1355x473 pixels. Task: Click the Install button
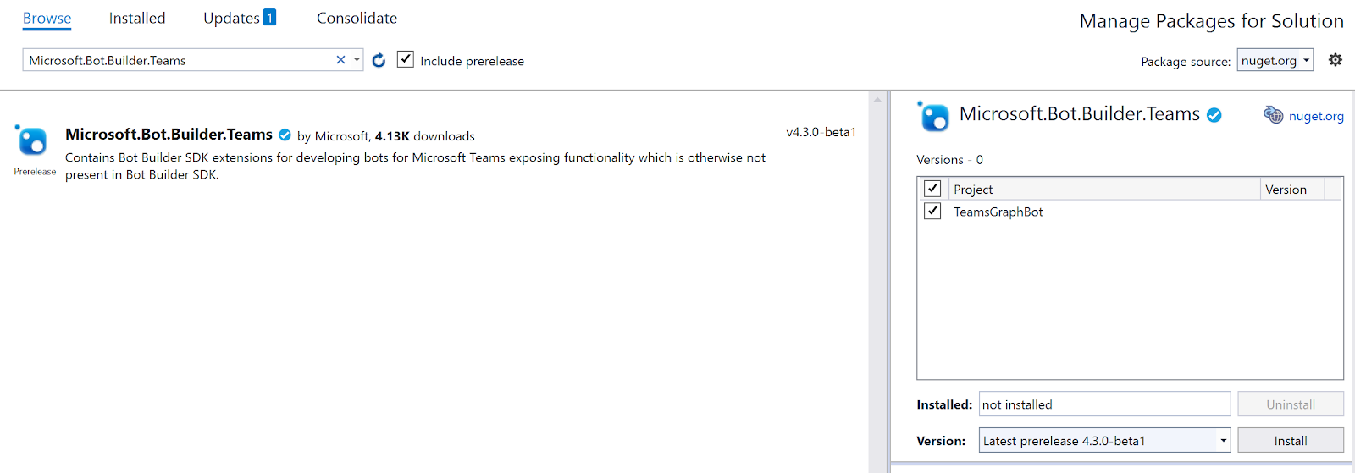pos(1291,440)
